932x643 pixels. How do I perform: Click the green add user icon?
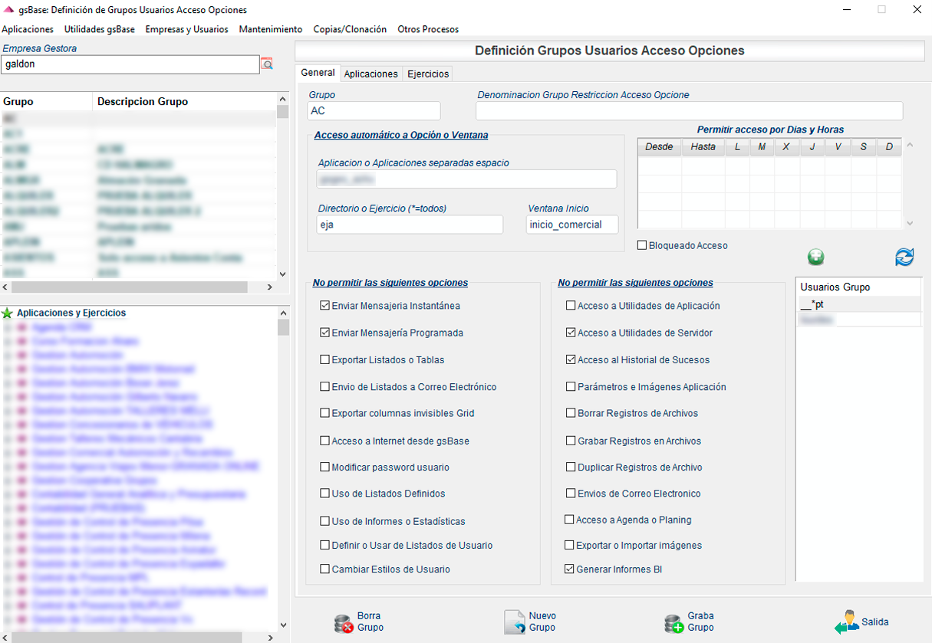click(815, 258)
